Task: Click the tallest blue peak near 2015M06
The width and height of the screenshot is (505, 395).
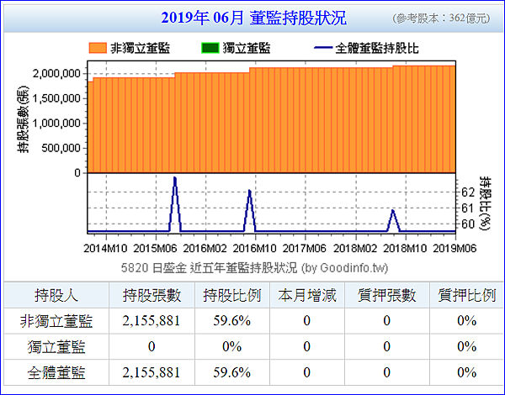Action: pyautogui.click(x=175, y=203)
